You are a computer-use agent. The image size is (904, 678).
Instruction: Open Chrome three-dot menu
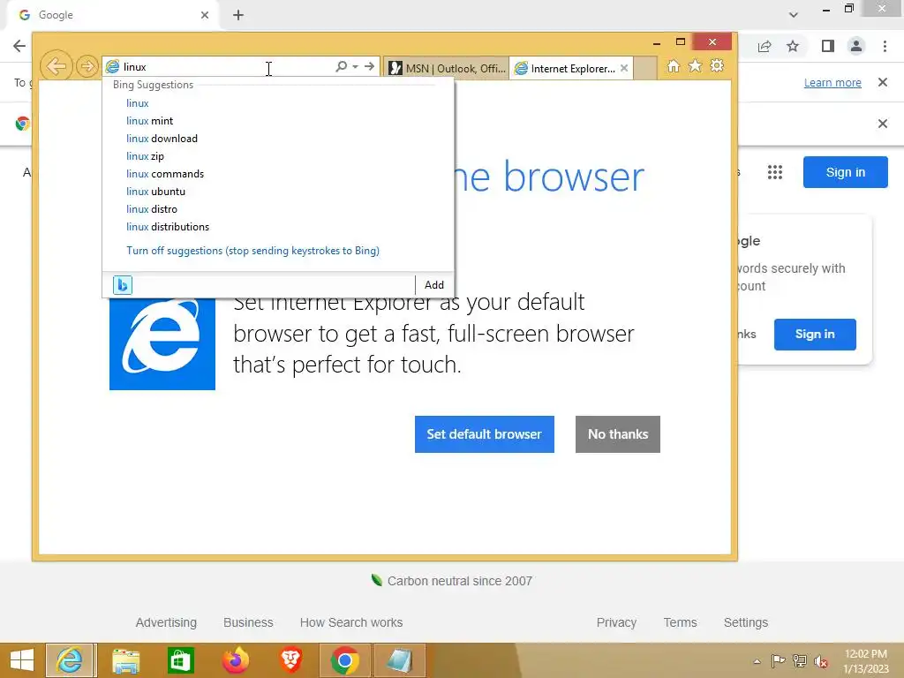pos(885,46)
